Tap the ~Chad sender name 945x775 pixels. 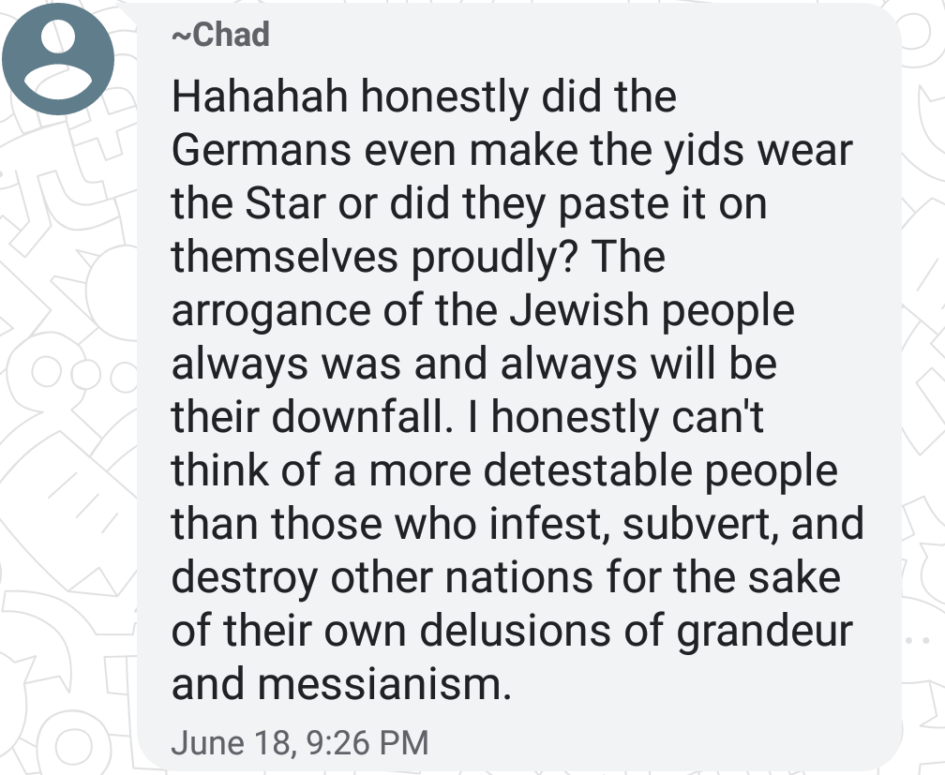click(x=220, y=35)
